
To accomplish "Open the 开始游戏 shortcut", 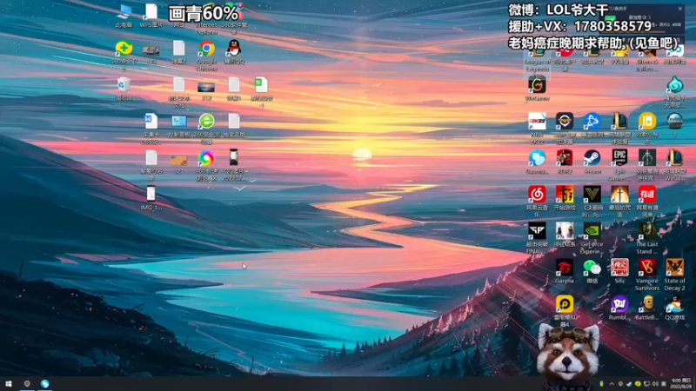I will click(x=565, y=194).
